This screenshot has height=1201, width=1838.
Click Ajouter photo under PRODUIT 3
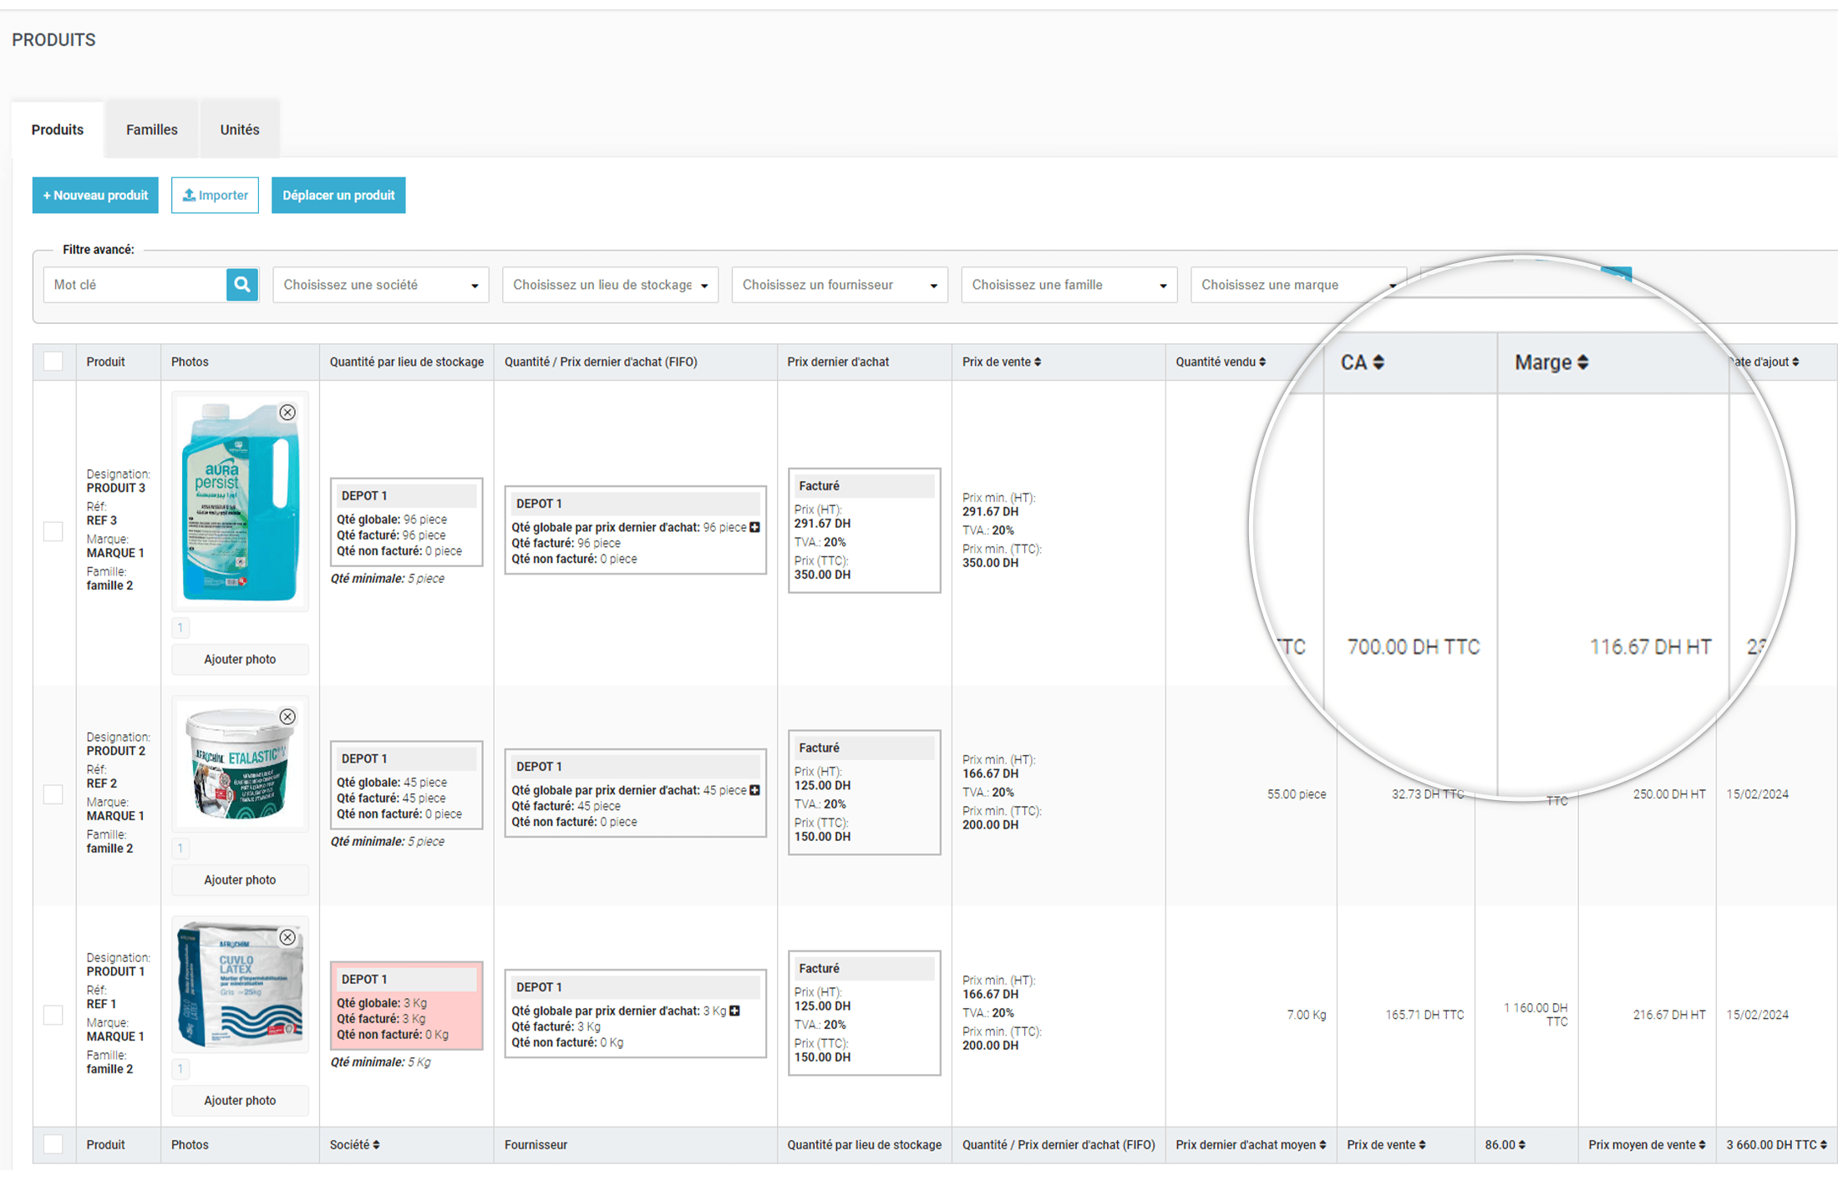tap(240, 660)
